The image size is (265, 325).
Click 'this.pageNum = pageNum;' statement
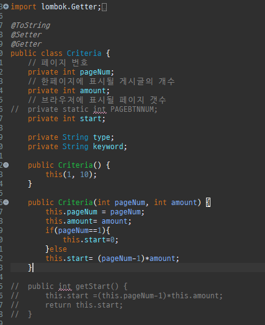click(x=95, y=212)
